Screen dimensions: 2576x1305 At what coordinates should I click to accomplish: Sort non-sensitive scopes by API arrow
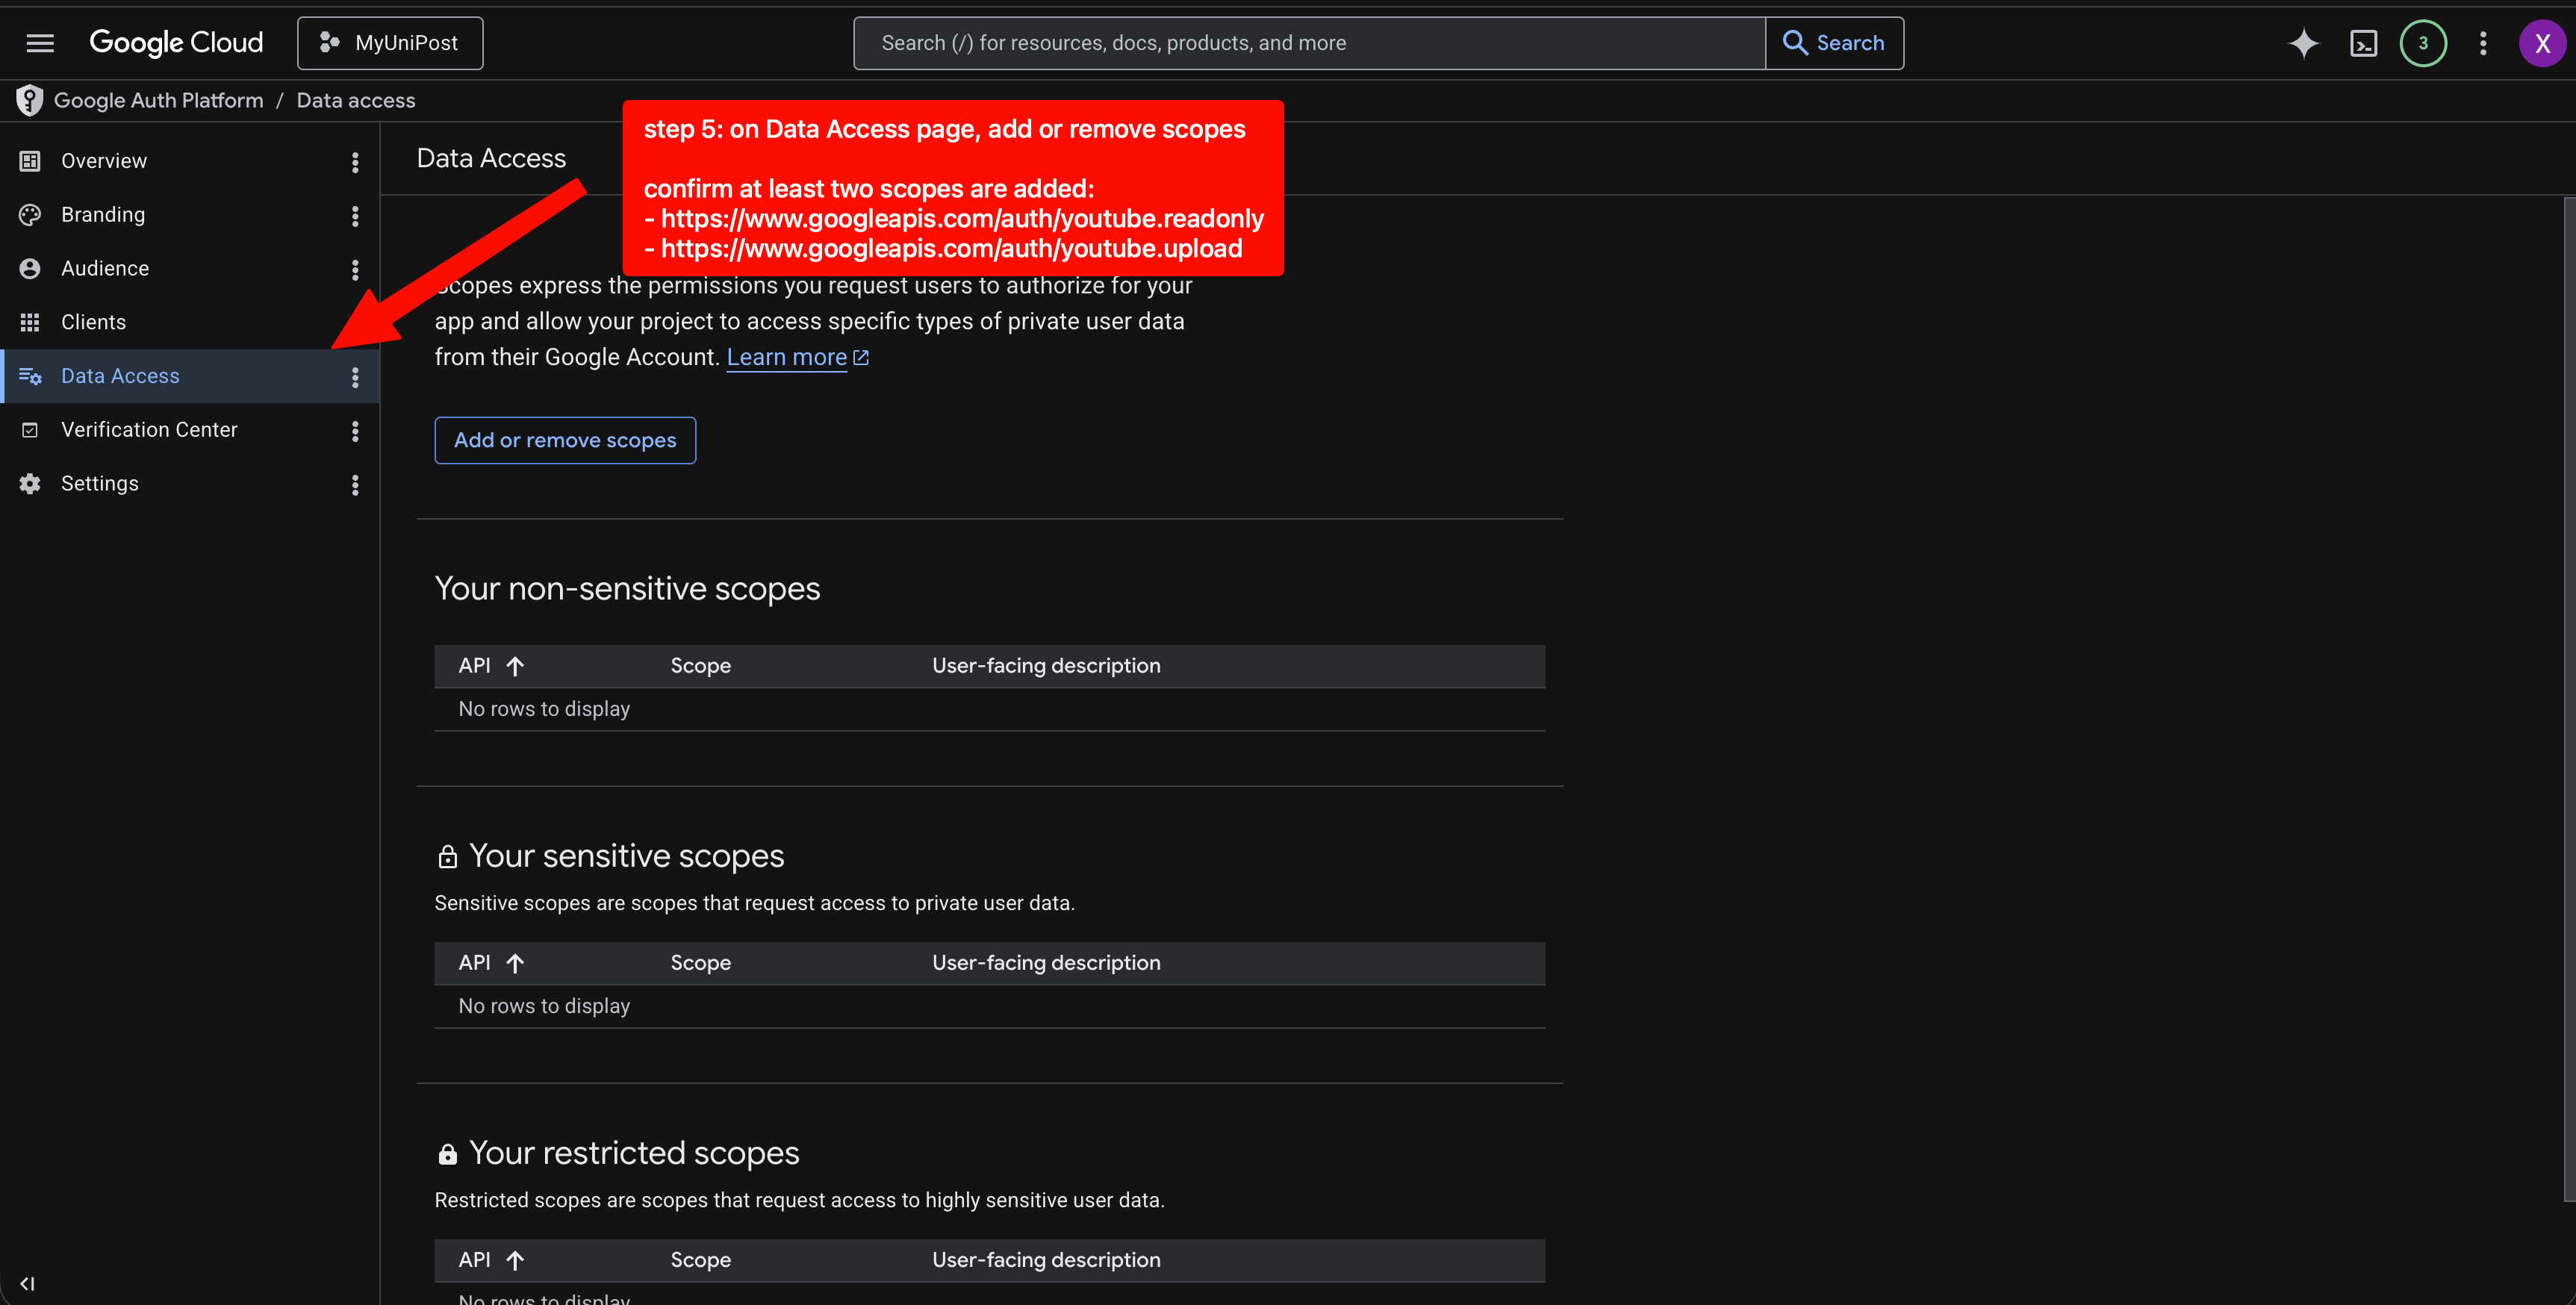[x=515, y=666]
